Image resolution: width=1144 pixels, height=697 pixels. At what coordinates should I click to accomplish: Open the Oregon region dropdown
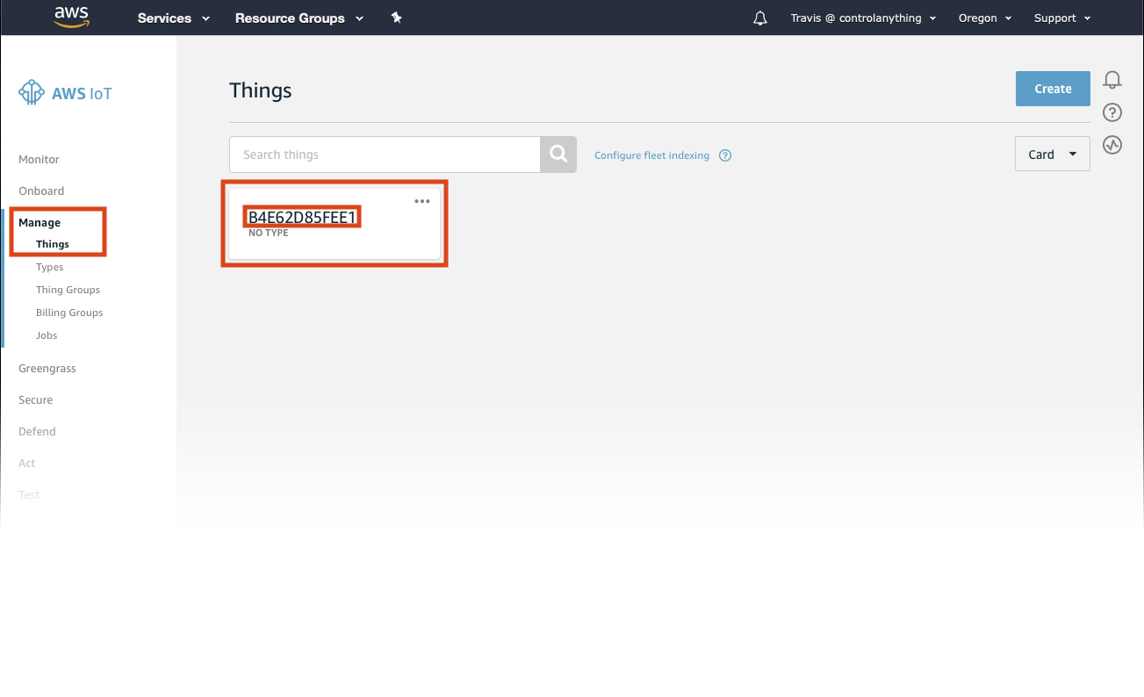pos(983,17)
